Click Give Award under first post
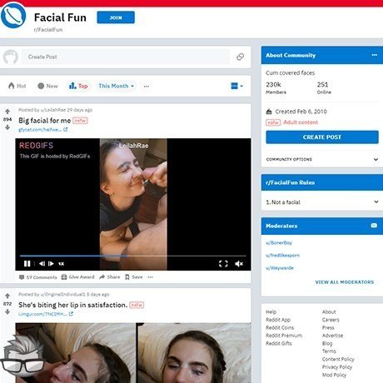The width and height of the screenshot is (383, 383). [78, 276]
